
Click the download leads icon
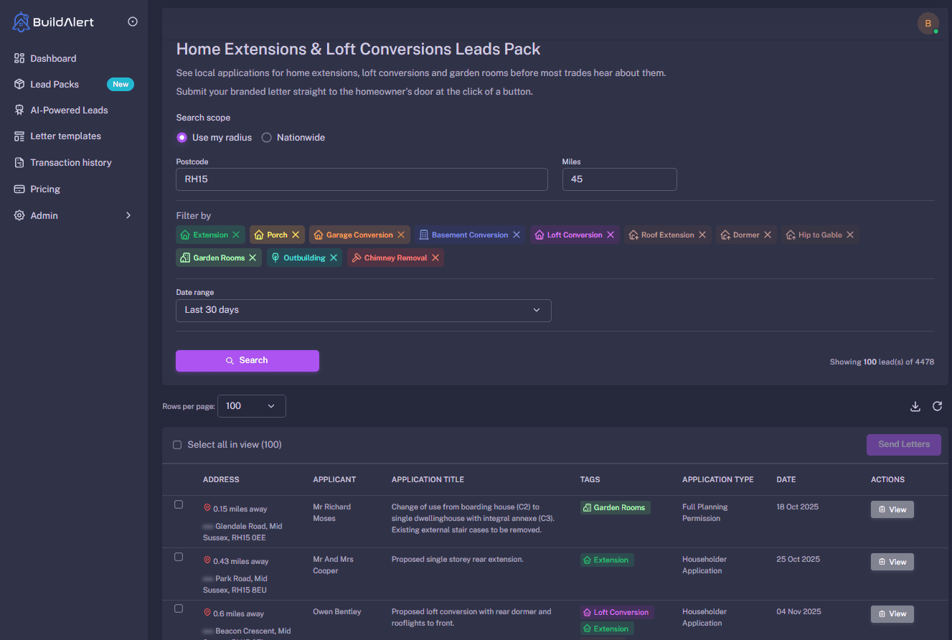pos(915,406)
